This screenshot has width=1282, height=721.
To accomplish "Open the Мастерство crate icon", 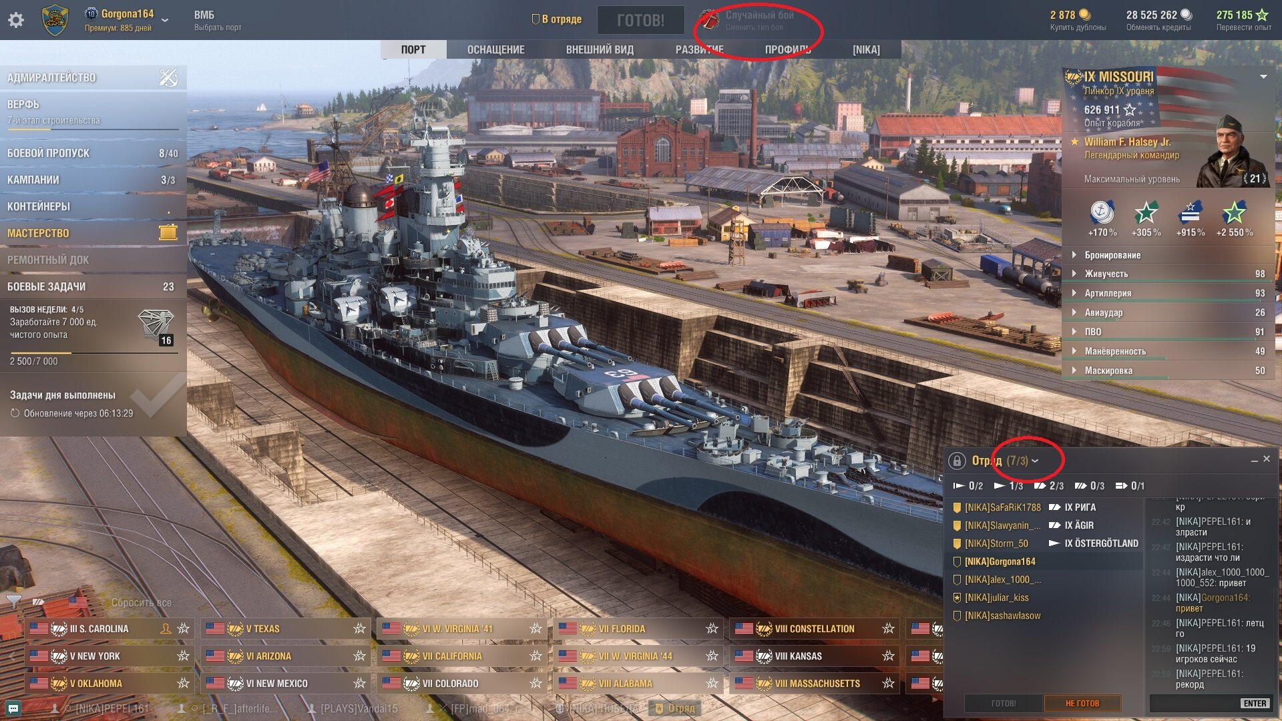I will pos(168,232).
